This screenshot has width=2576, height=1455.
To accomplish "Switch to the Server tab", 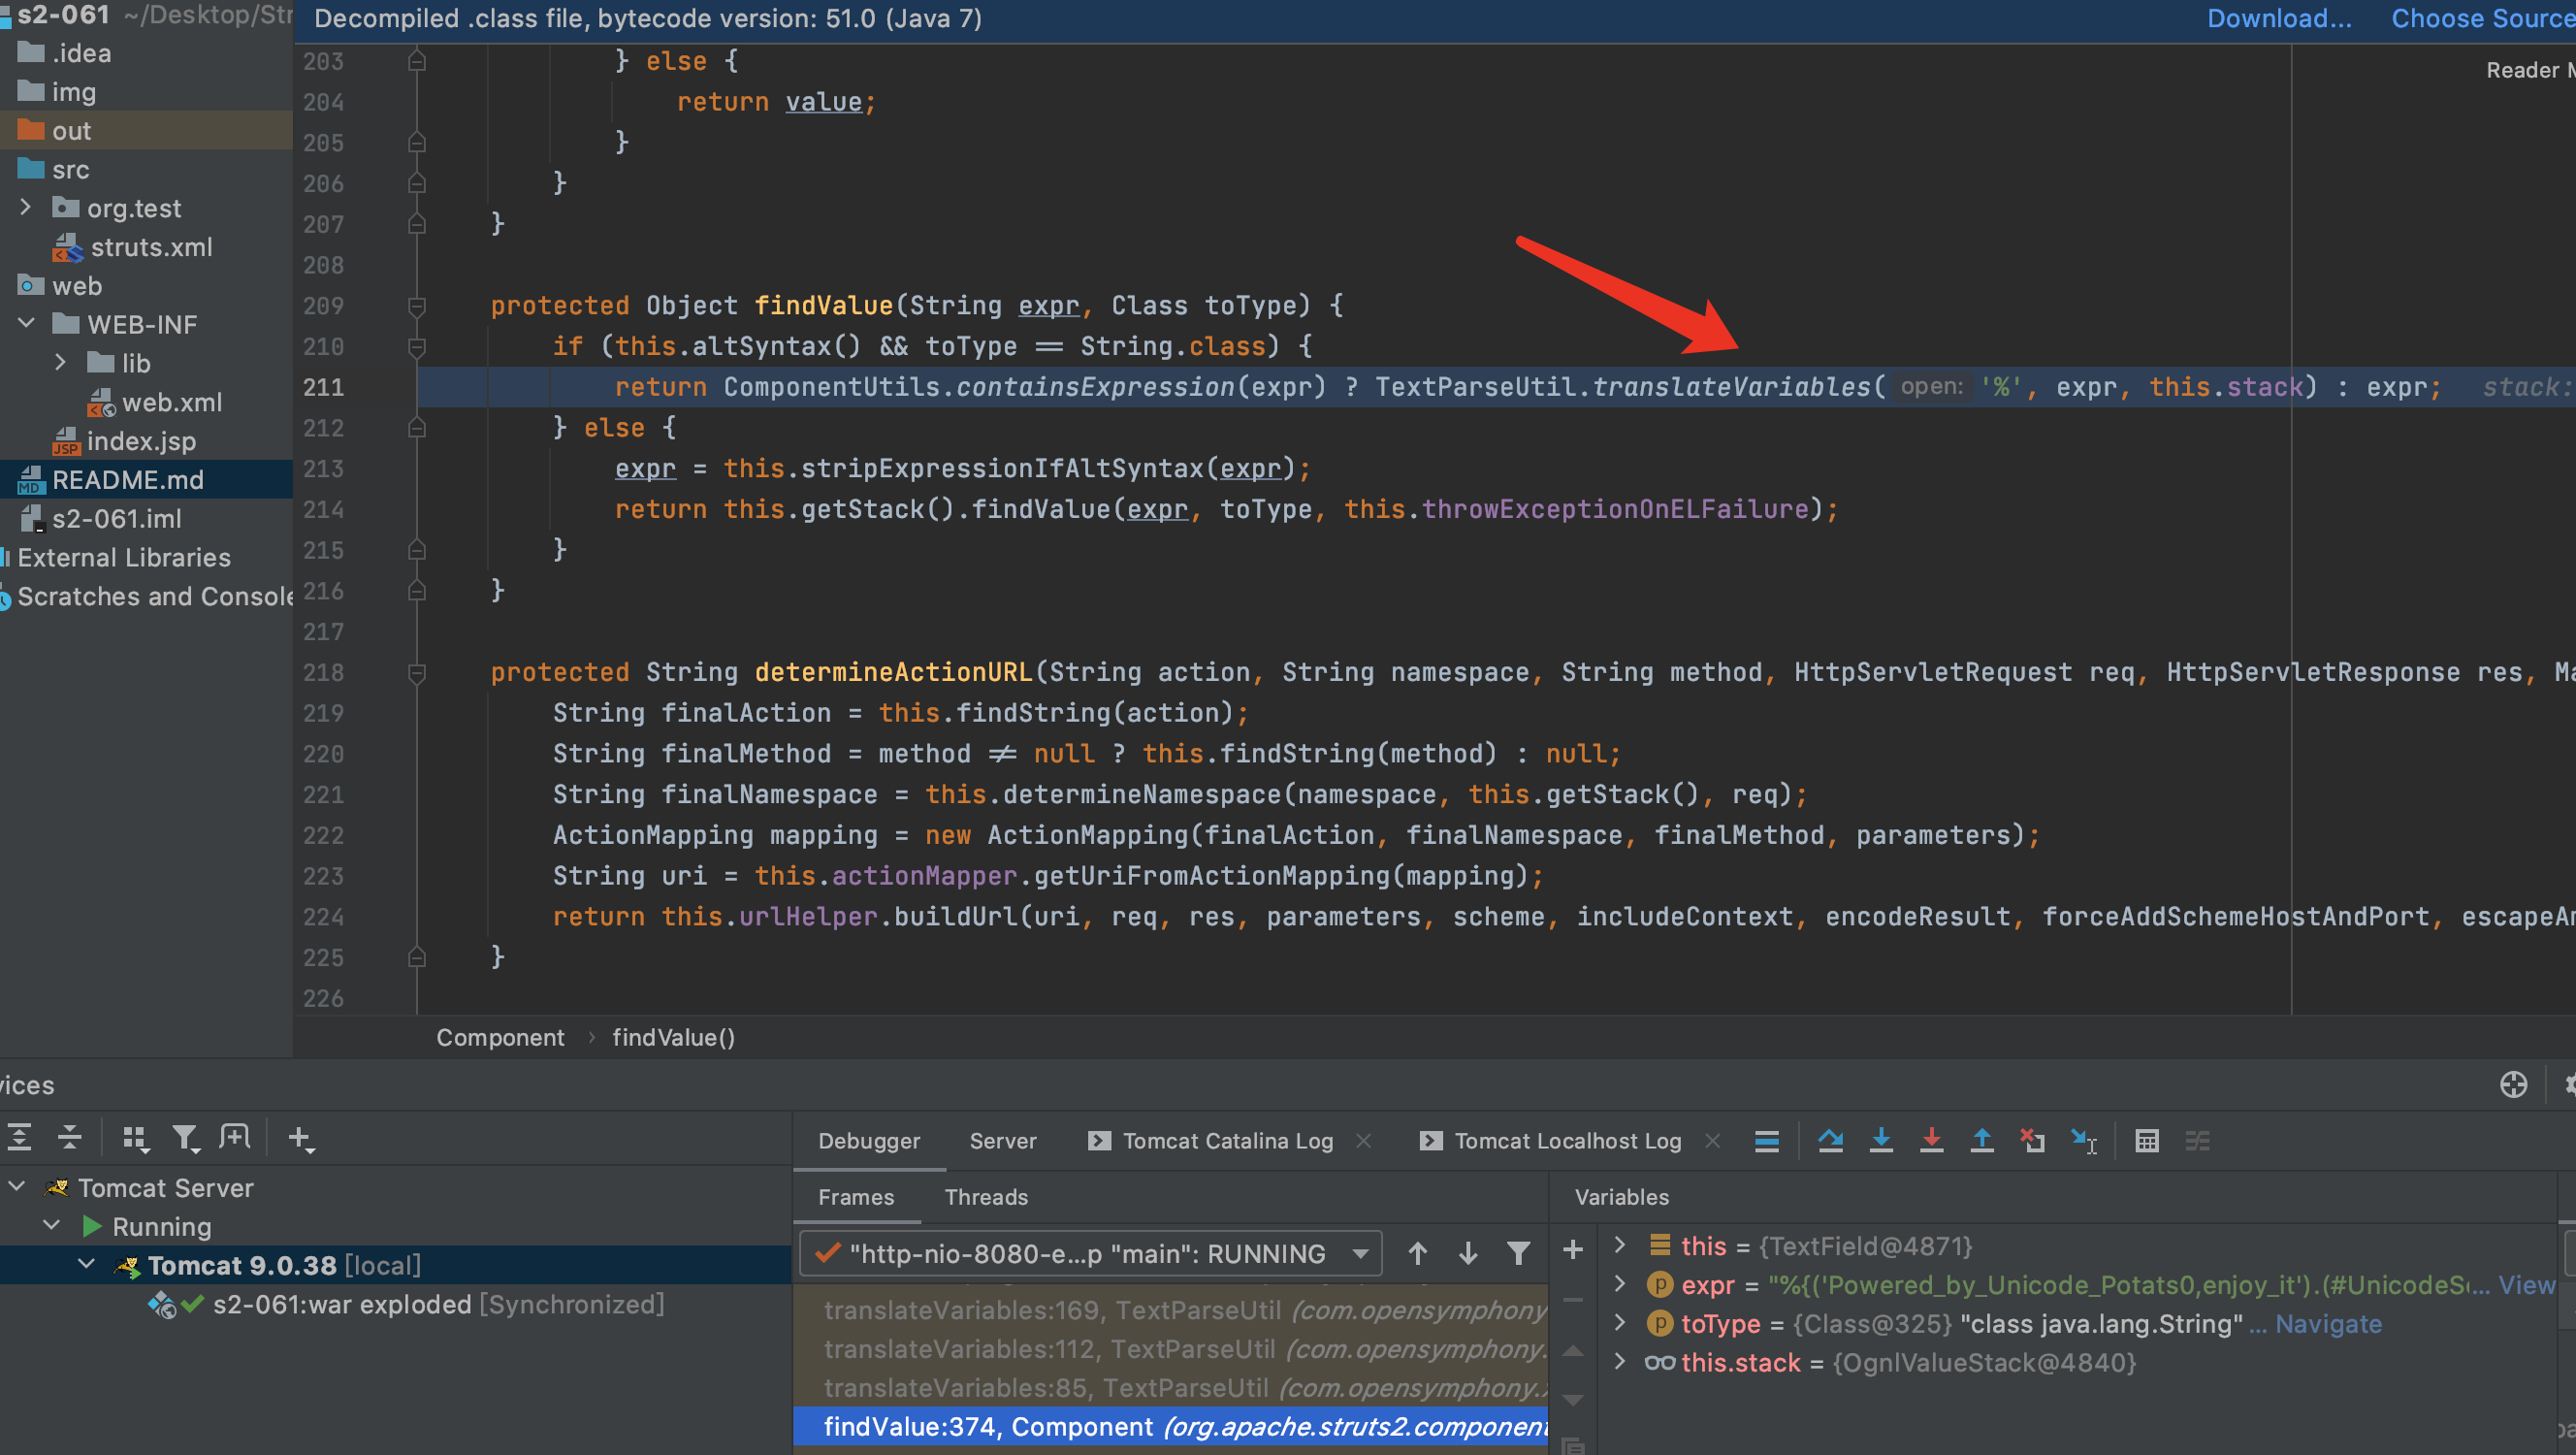I will [1003, 1141].
